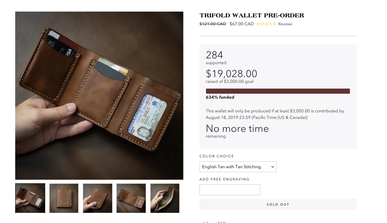387x223 pixels.
Task: Select the hand-held closed wallet thumbnail
Action: click(97, 198)
